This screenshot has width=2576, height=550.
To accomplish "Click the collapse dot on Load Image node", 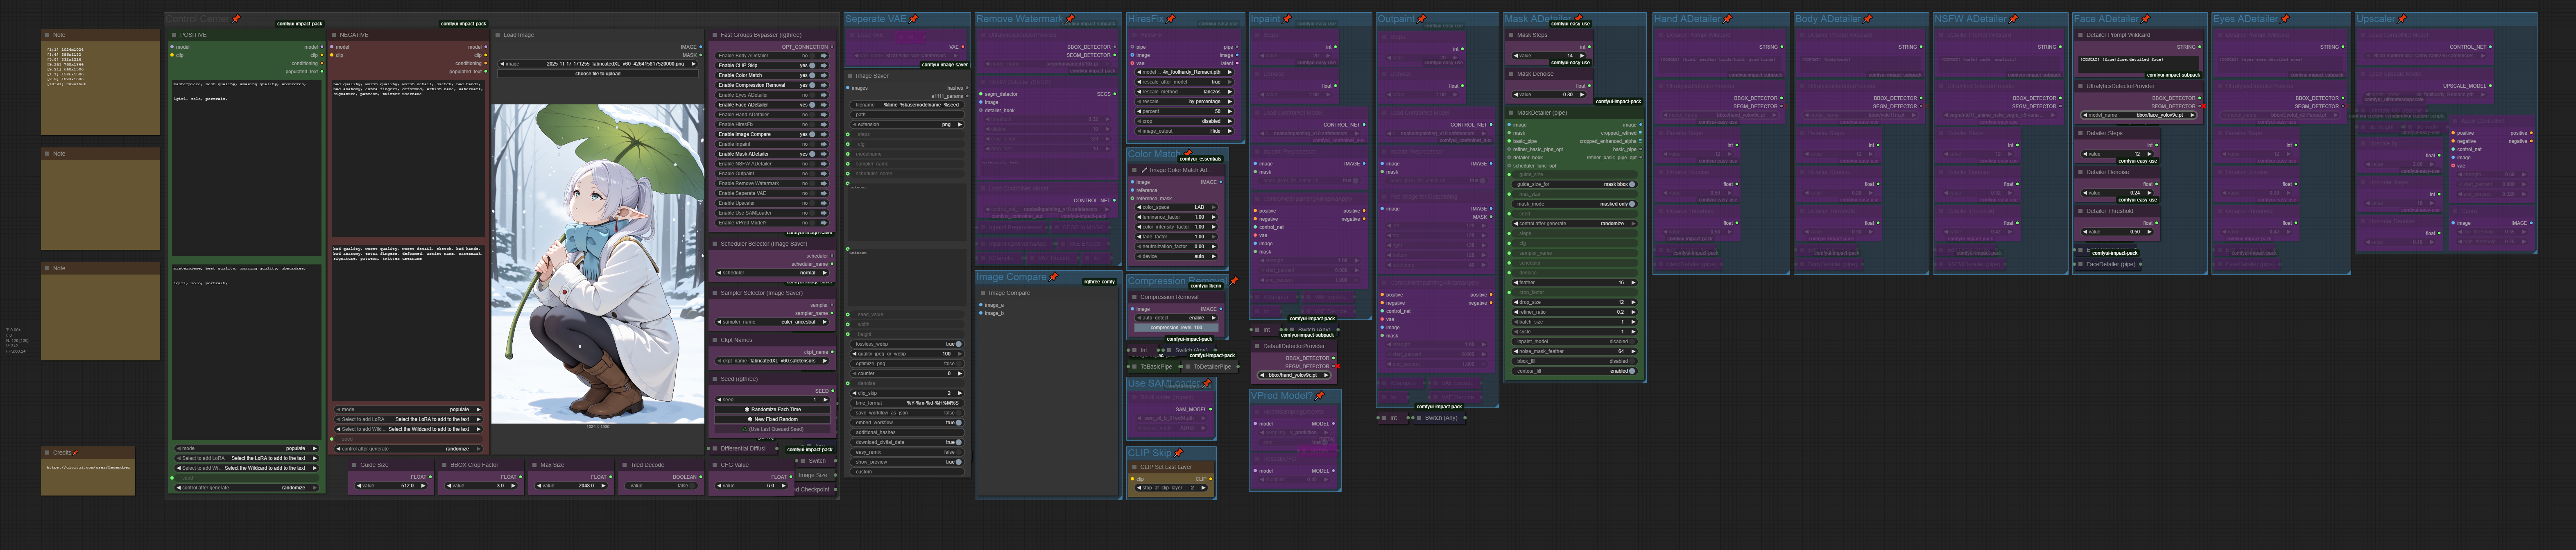I will [498, 35].
